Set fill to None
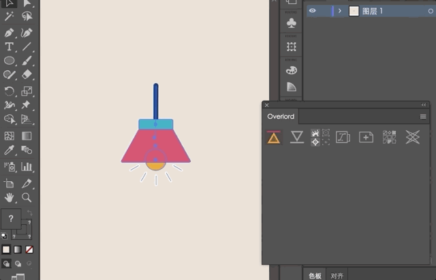The height and width of the screenshot is (280, 436). point(29,250)
